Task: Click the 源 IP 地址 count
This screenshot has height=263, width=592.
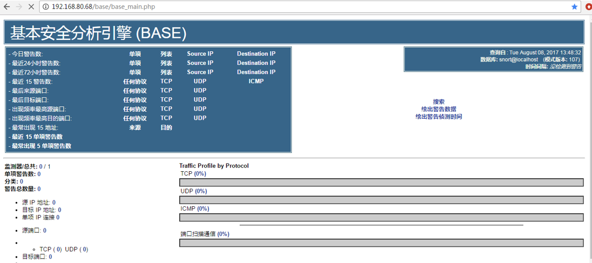Action: tap(53, 203)
